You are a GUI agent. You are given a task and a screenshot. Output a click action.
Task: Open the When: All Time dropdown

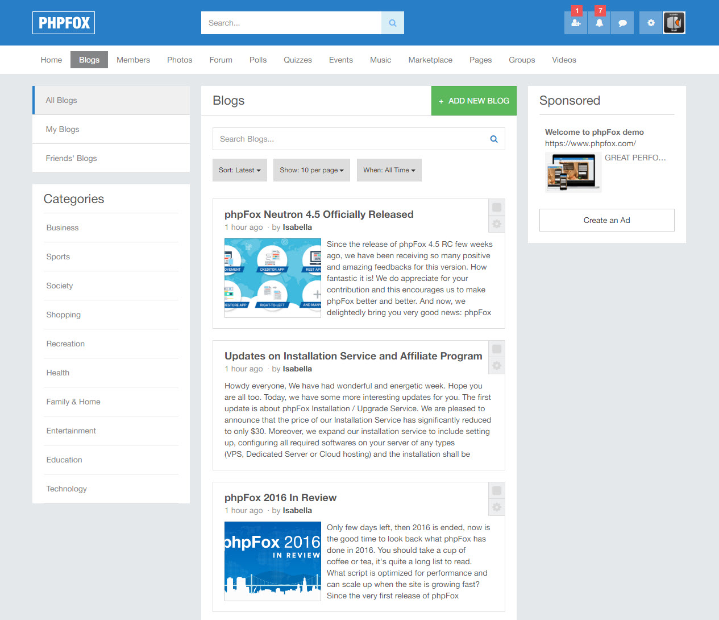[389, 170]
